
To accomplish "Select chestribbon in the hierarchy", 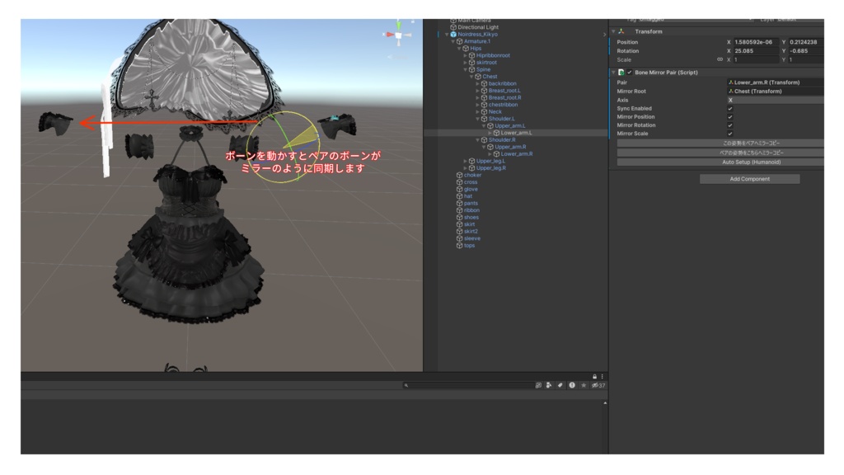I will coord(503,105).
